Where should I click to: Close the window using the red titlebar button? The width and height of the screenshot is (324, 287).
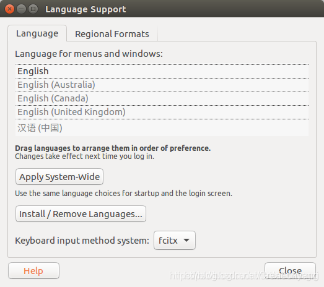9,9
